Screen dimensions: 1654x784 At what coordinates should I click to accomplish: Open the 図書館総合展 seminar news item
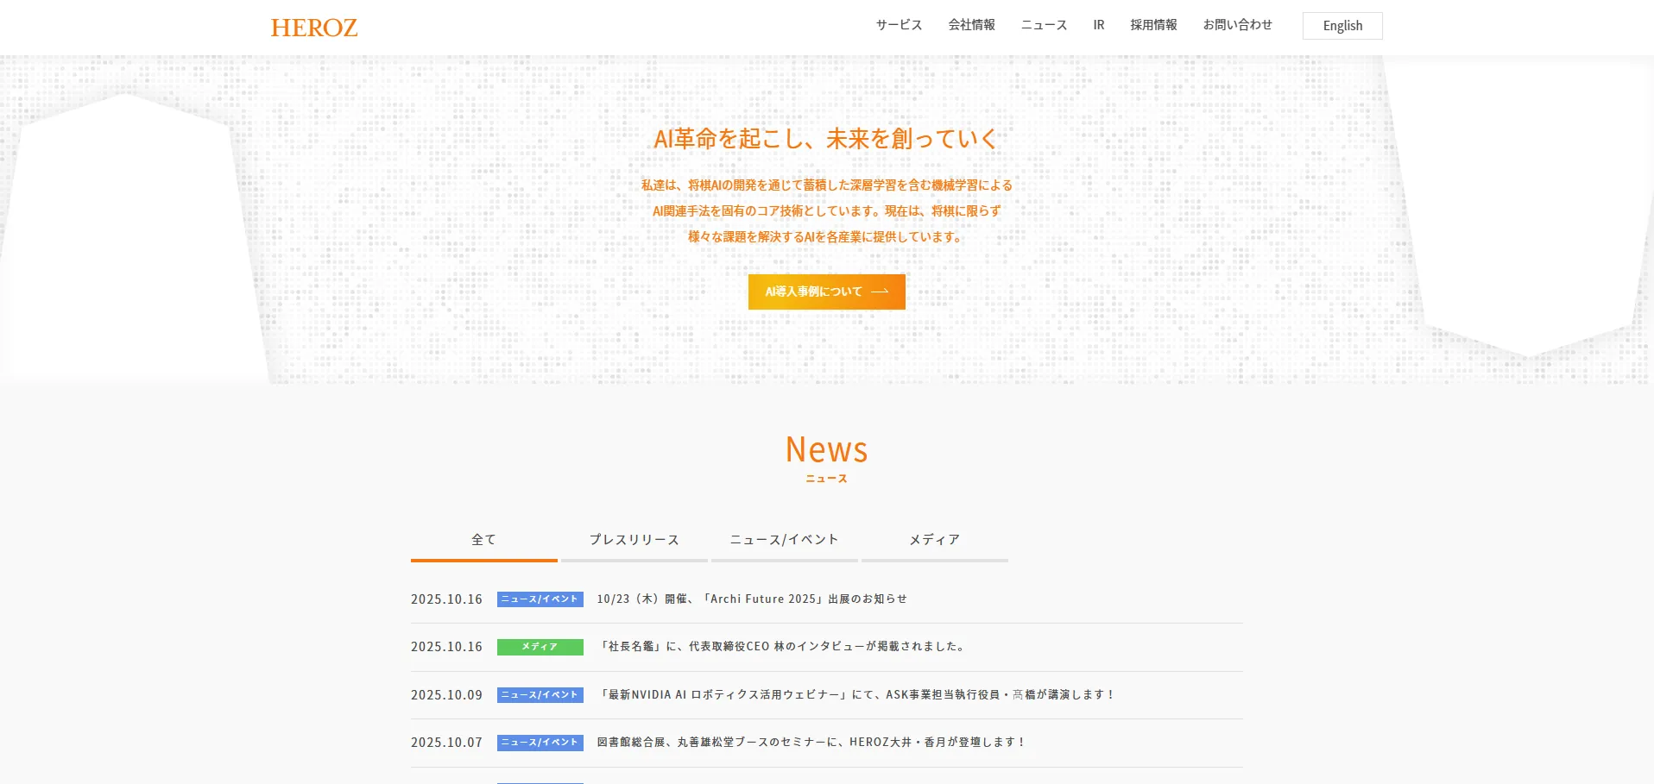(x=810, y=743)
